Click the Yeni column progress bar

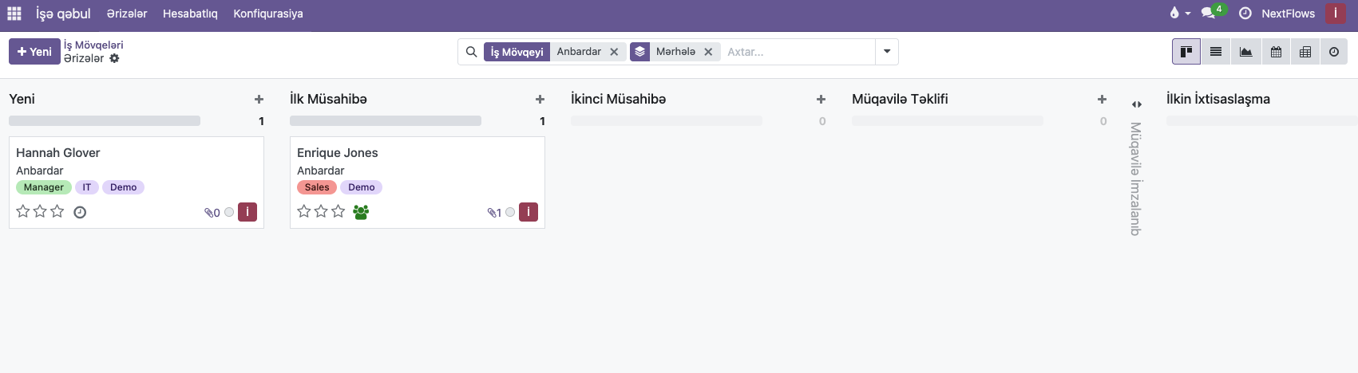pos(105,121)
